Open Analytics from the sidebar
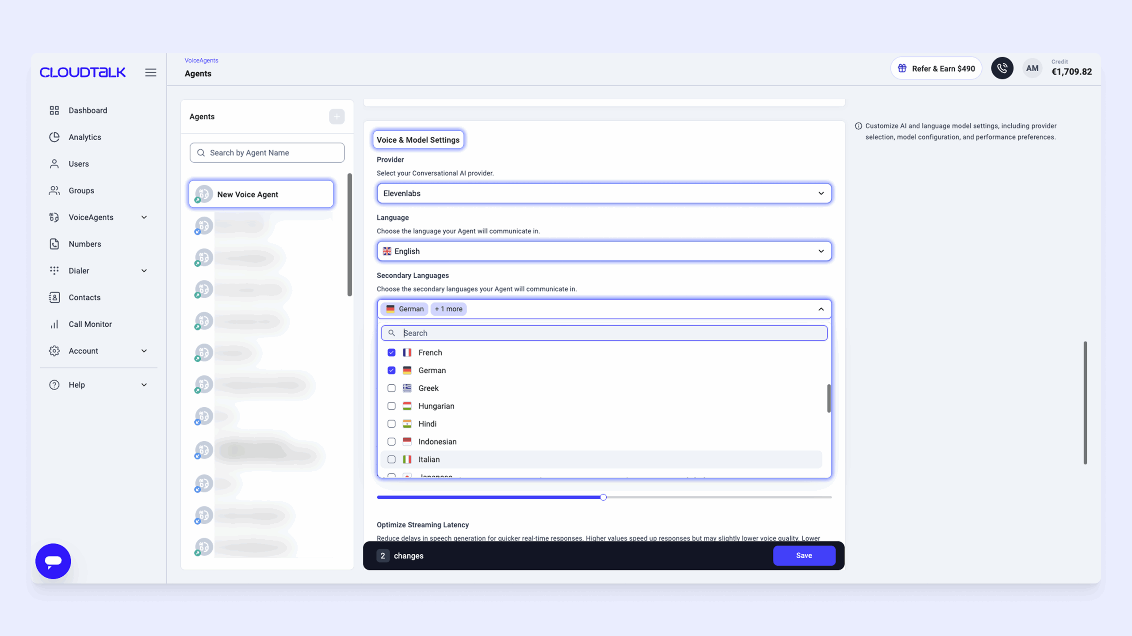 point(84,137)
